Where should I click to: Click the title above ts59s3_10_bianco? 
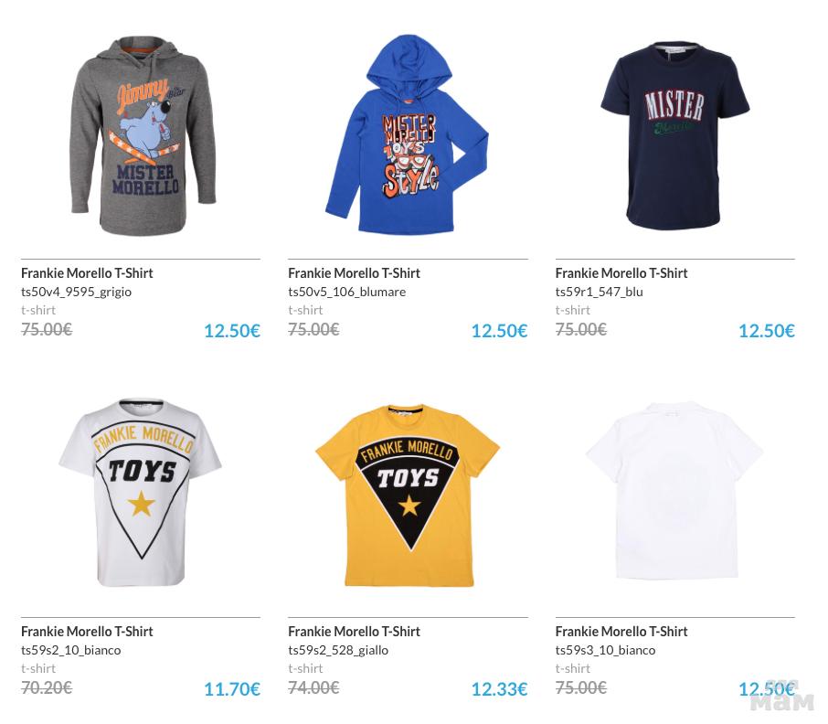(x=621, y=631)
